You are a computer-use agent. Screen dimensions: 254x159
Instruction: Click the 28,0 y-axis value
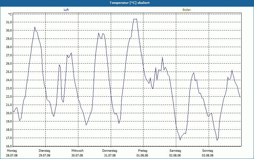tap(9, 47)
